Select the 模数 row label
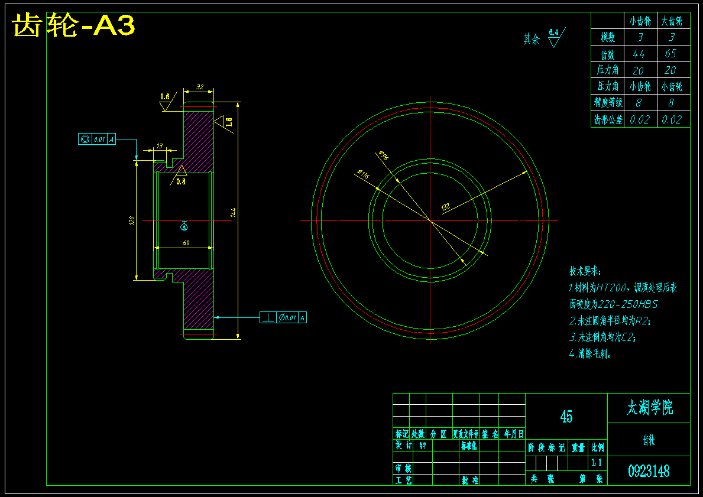 coord(607,37)
